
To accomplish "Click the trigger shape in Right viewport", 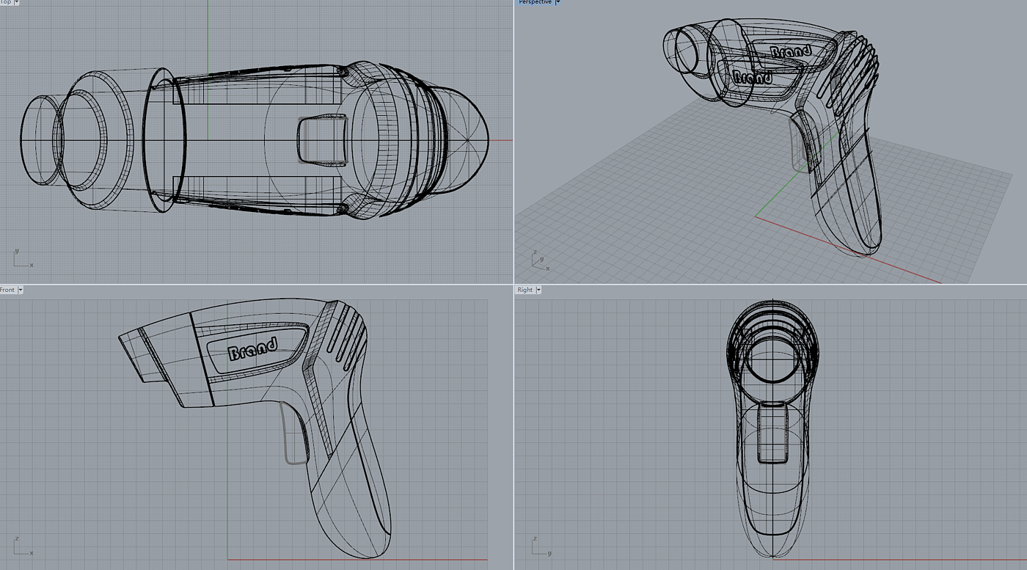I will tap(772, 433).
